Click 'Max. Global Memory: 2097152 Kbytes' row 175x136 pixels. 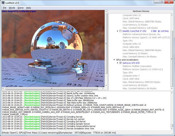(141, 82)
